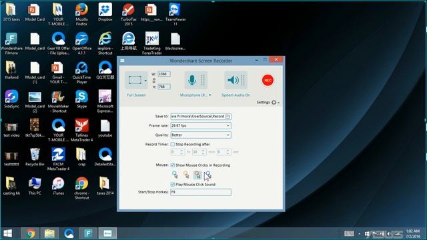
Task: Select the blackscreen file on desktop
Action: (175, 41)
